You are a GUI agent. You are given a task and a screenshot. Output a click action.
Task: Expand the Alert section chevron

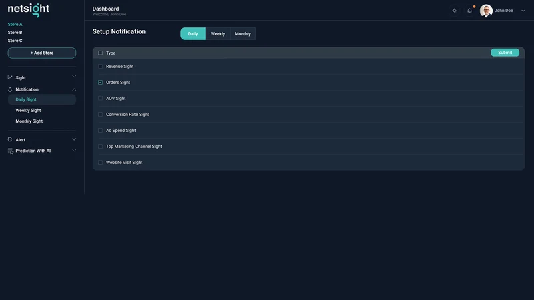coord(74,139)
